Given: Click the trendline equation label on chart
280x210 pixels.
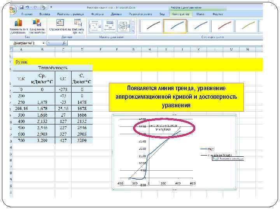Looking at the screenshot, I should pyautogui.click(x=163, y=128).
